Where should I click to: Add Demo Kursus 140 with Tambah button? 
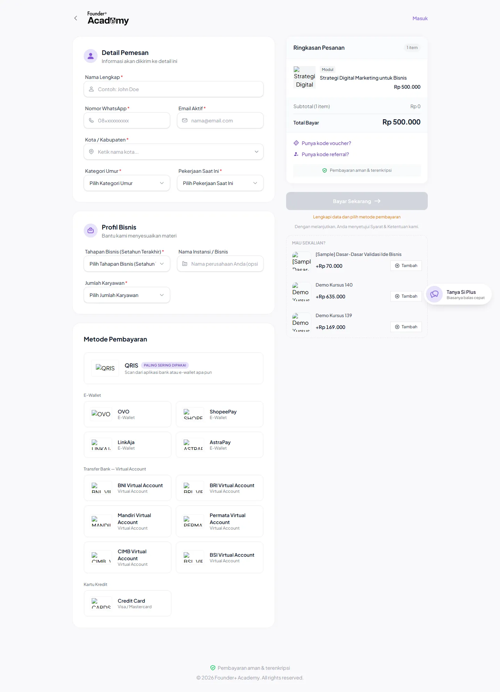click(x=406, y=296)
